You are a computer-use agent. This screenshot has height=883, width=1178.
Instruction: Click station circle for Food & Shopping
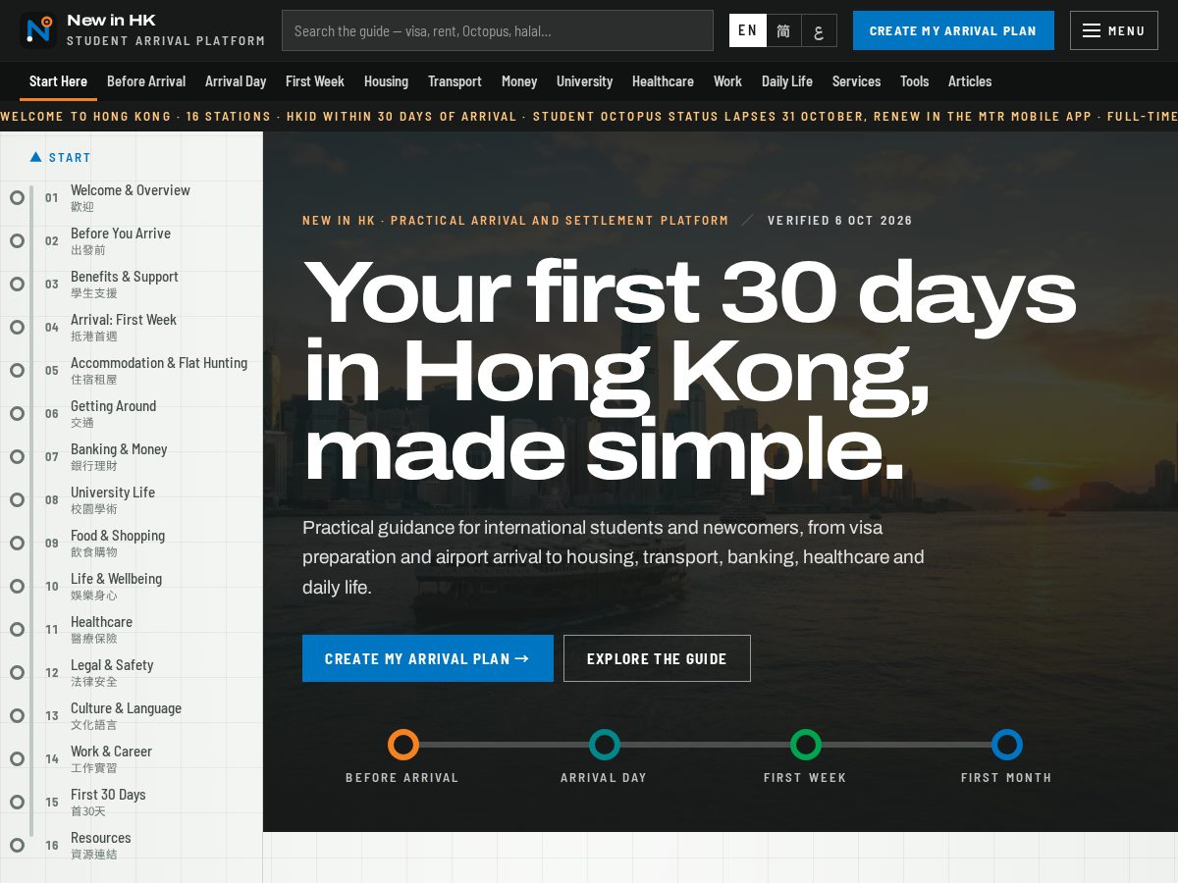pos(17,543)
